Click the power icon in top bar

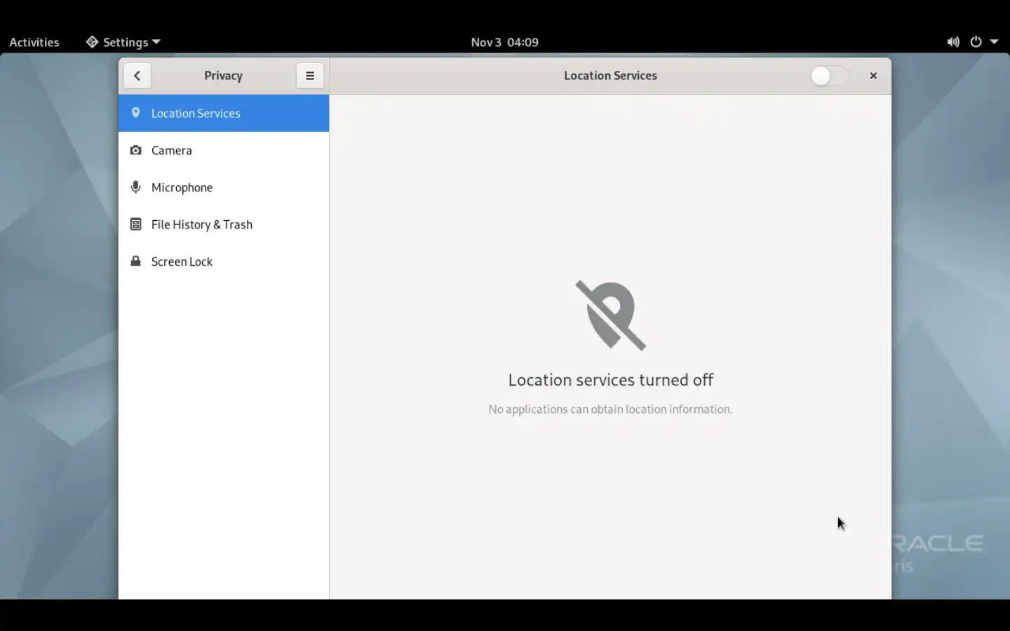(976, 42)
